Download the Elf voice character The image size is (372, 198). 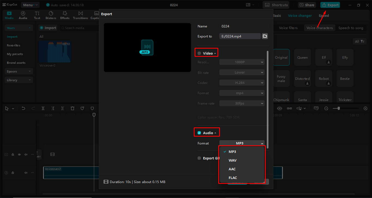click(329, 62)
